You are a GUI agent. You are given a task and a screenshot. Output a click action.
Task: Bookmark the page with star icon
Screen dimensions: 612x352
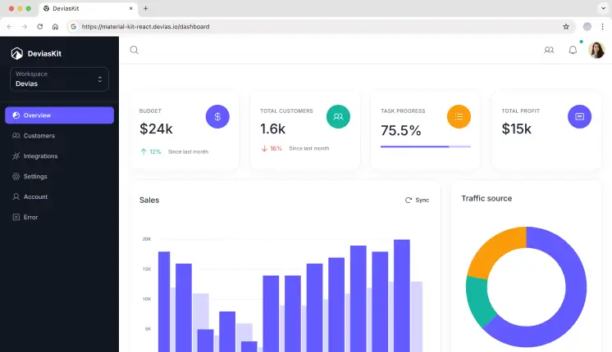pos(566,26)
